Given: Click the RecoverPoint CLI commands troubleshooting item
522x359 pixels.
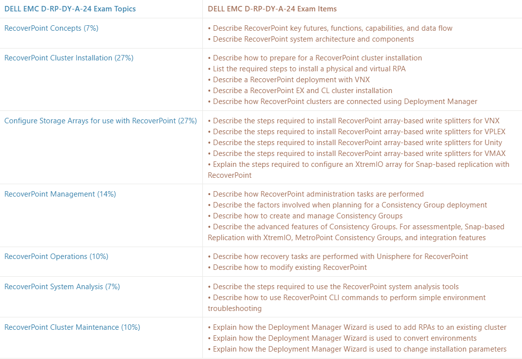Looking at the screenshot, I should coord(346,303).
